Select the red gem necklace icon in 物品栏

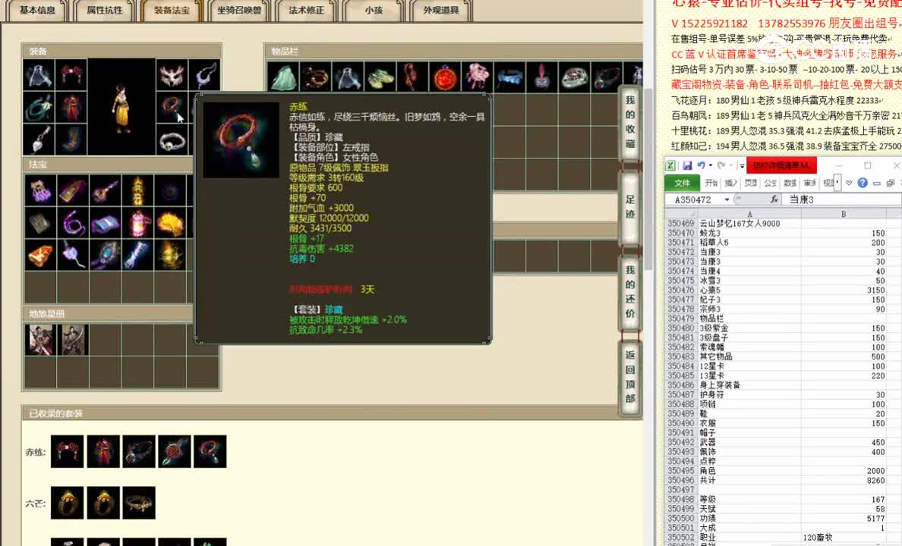click(x=444, y=76)
